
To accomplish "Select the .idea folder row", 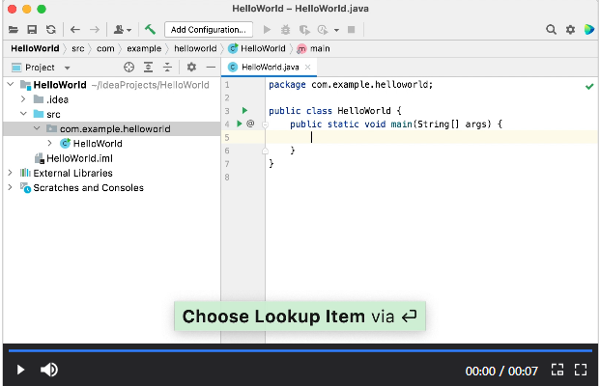I will click(x=112, y=99).
